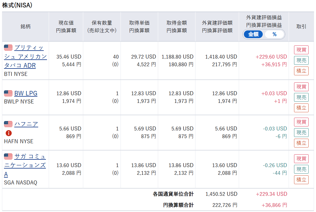This screenshot has width=316, height=212.
Task: Click the -0.03 USD loss value
Action: pyautogui.click(x=275, y=128)
